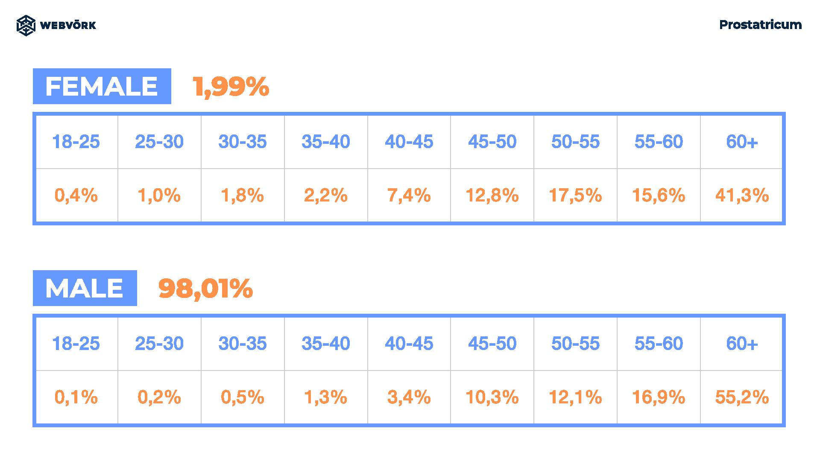Select the MALE label box
Screen dimensions: 820x461
coord(85,288)
